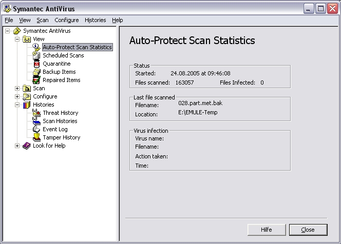Open the Scan menu
The height and width of the screenshot is (244, 341).
pos(43,20)
